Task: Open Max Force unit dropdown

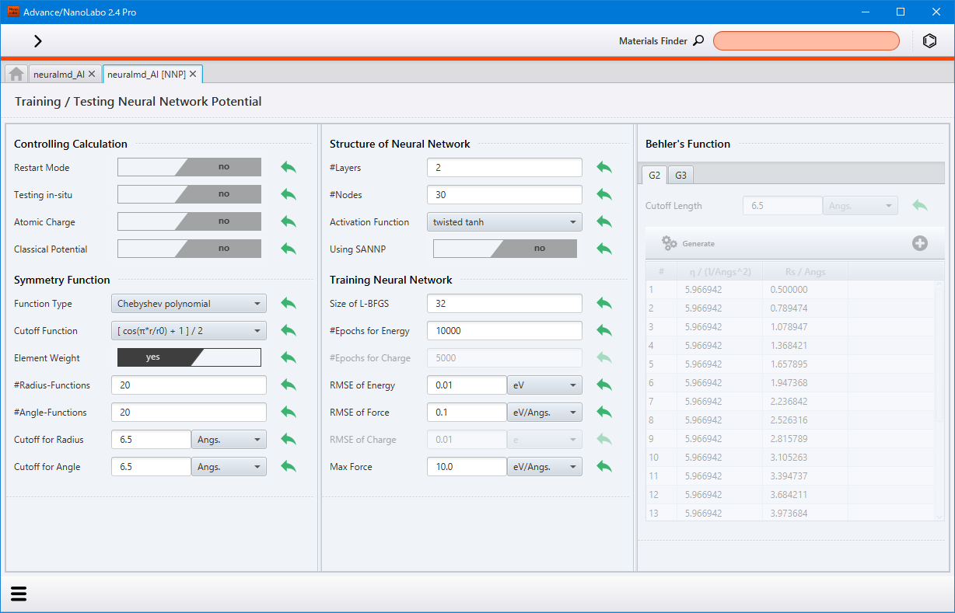Action: point(544,467)
